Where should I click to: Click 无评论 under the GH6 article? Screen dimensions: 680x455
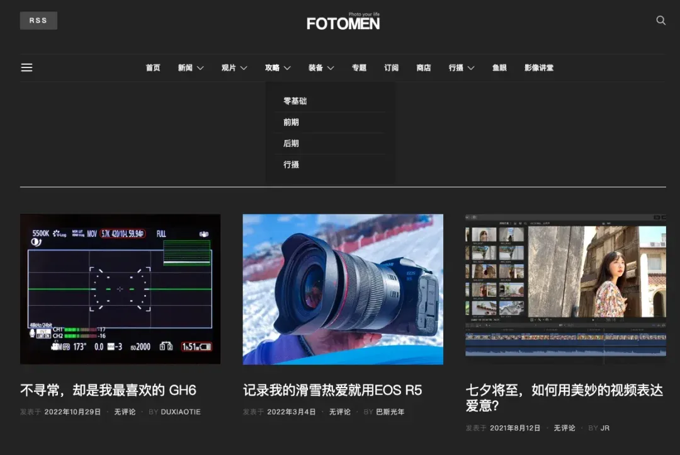(125, 412)
